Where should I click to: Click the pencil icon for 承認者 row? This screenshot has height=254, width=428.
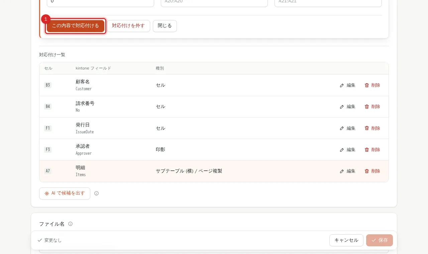(342, 150)
